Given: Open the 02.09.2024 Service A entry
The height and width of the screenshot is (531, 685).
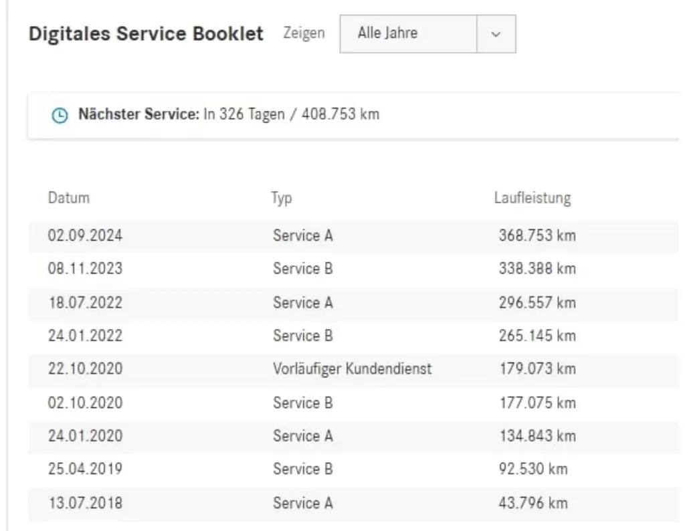Looking at the screenshot, I should click(354, 236).
